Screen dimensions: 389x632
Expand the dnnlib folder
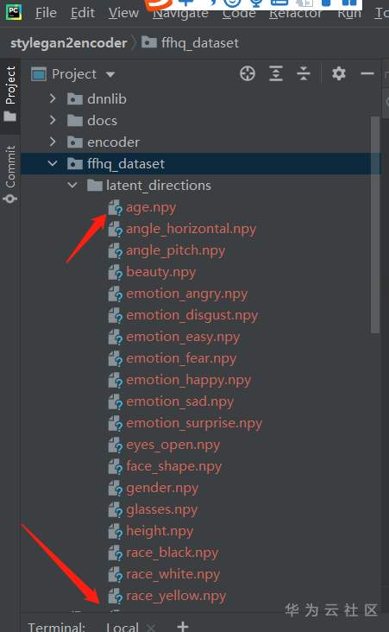[53, 98]
